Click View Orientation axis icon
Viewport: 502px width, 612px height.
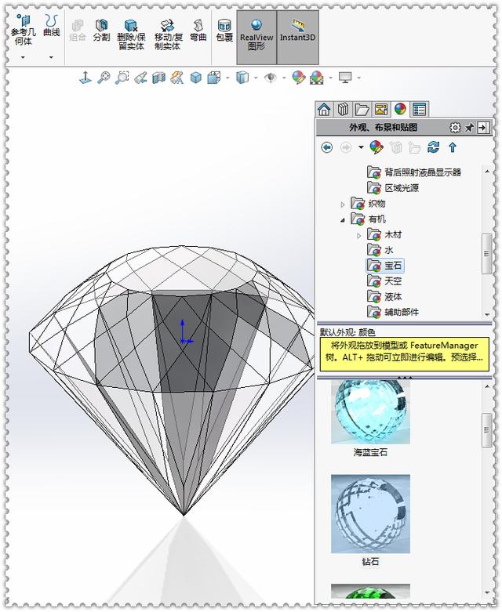tap(85, 78)
